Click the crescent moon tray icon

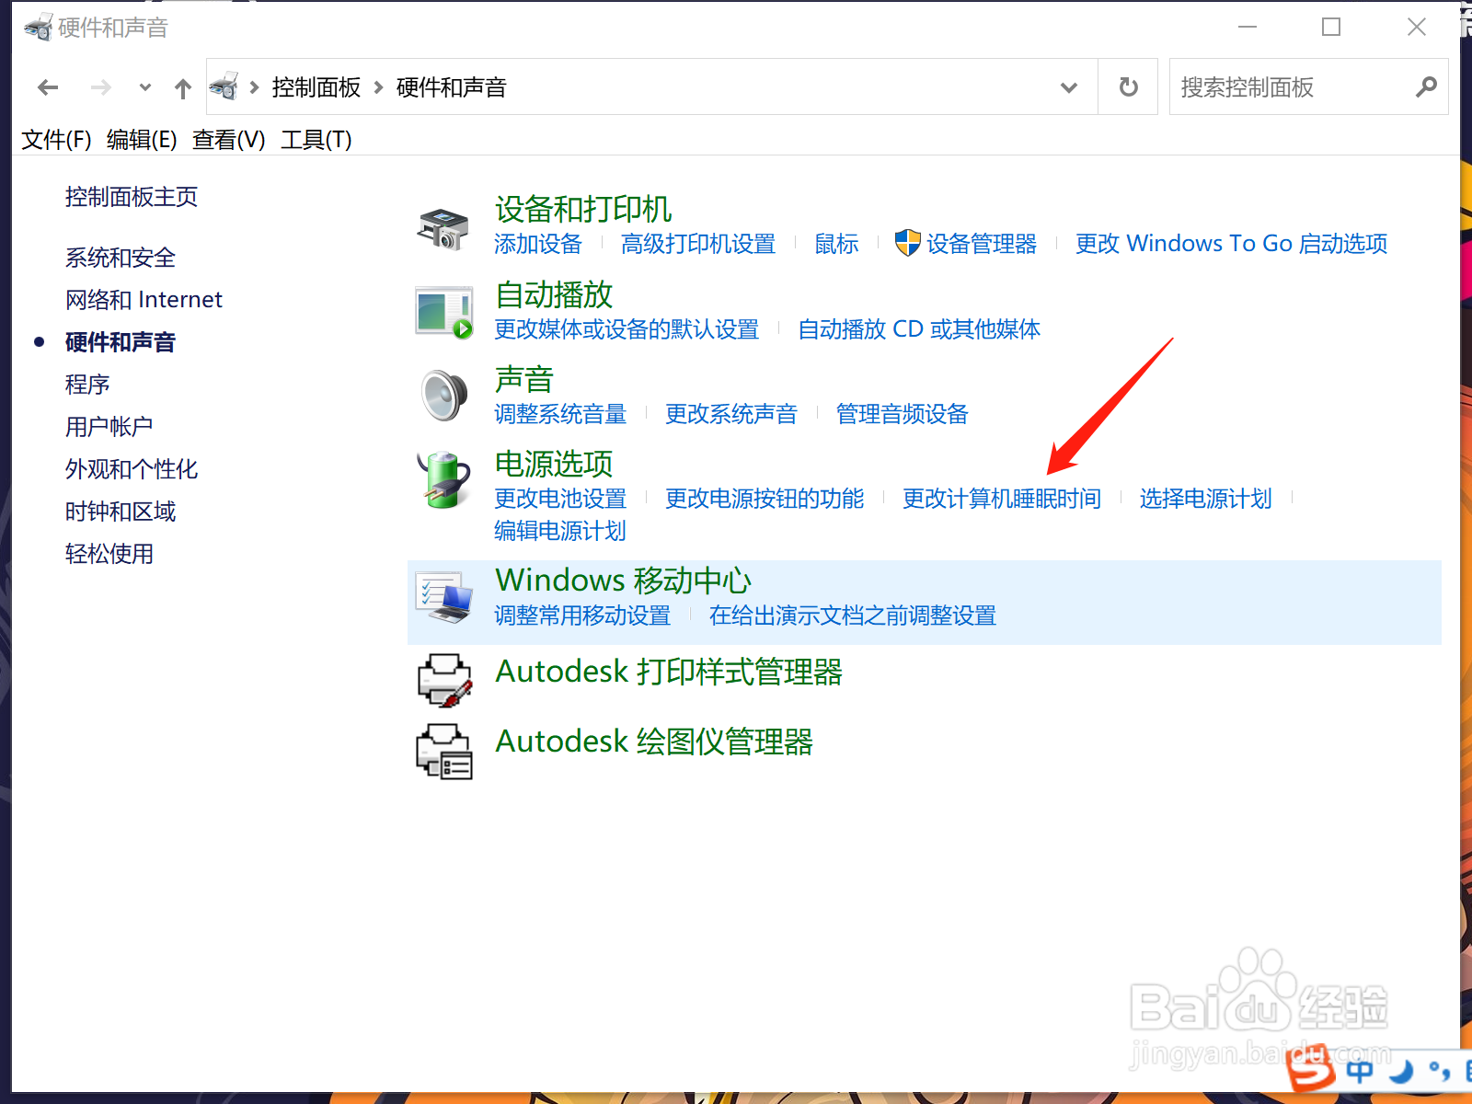1399,1070
